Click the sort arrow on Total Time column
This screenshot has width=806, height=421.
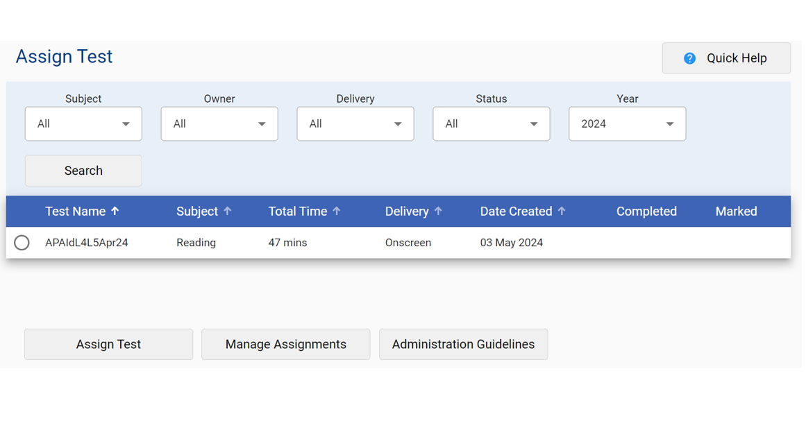point(337,212)
